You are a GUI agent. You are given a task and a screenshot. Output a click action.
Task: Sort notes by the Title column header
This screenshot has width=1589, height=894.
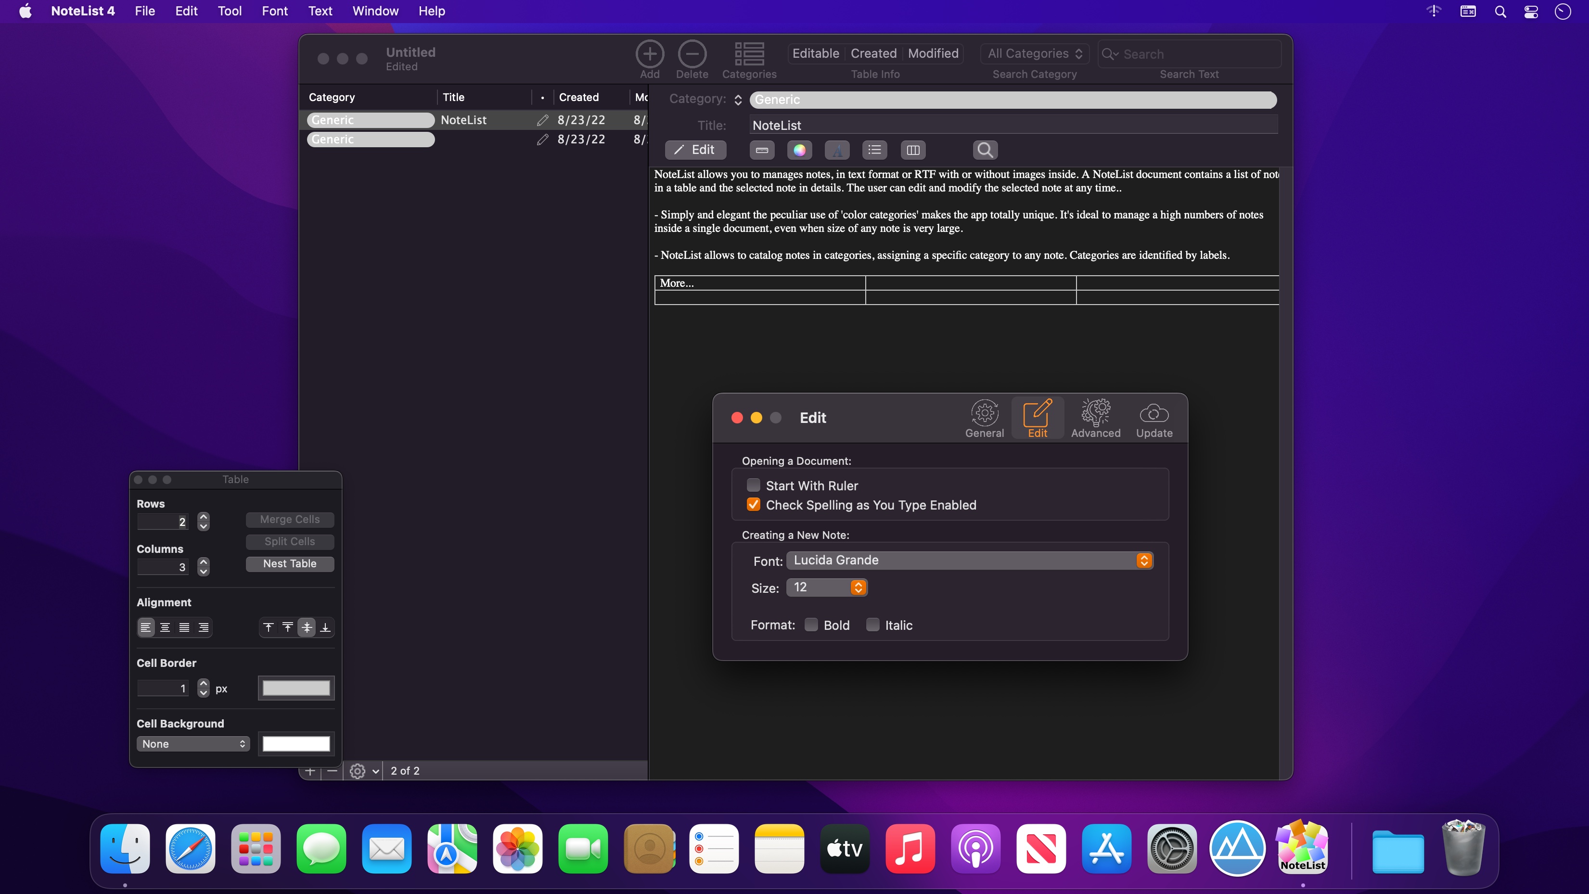coord(484,97)
